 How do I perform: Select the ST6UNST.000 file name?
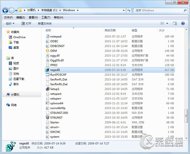tap(59, 113)
